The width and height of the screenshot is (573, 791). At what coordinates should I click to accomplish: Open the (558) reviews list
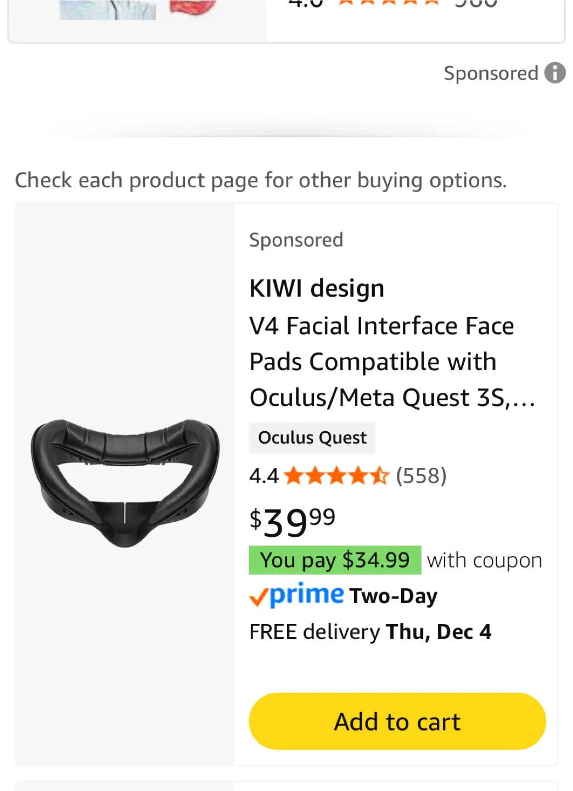tap(420, 476)
